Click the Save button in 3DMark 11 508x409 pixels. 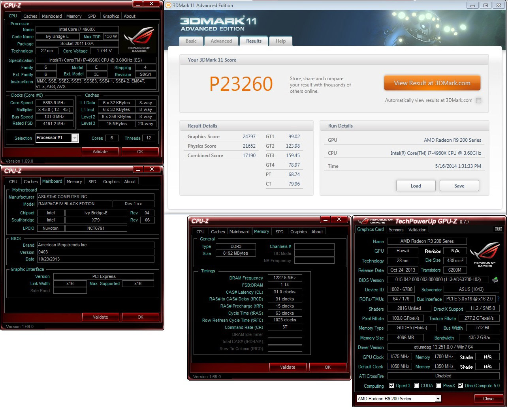459,186
